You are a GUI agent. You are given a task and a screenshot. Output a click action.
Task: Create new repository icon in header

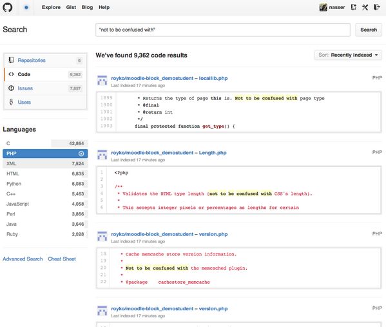[354, 7]
